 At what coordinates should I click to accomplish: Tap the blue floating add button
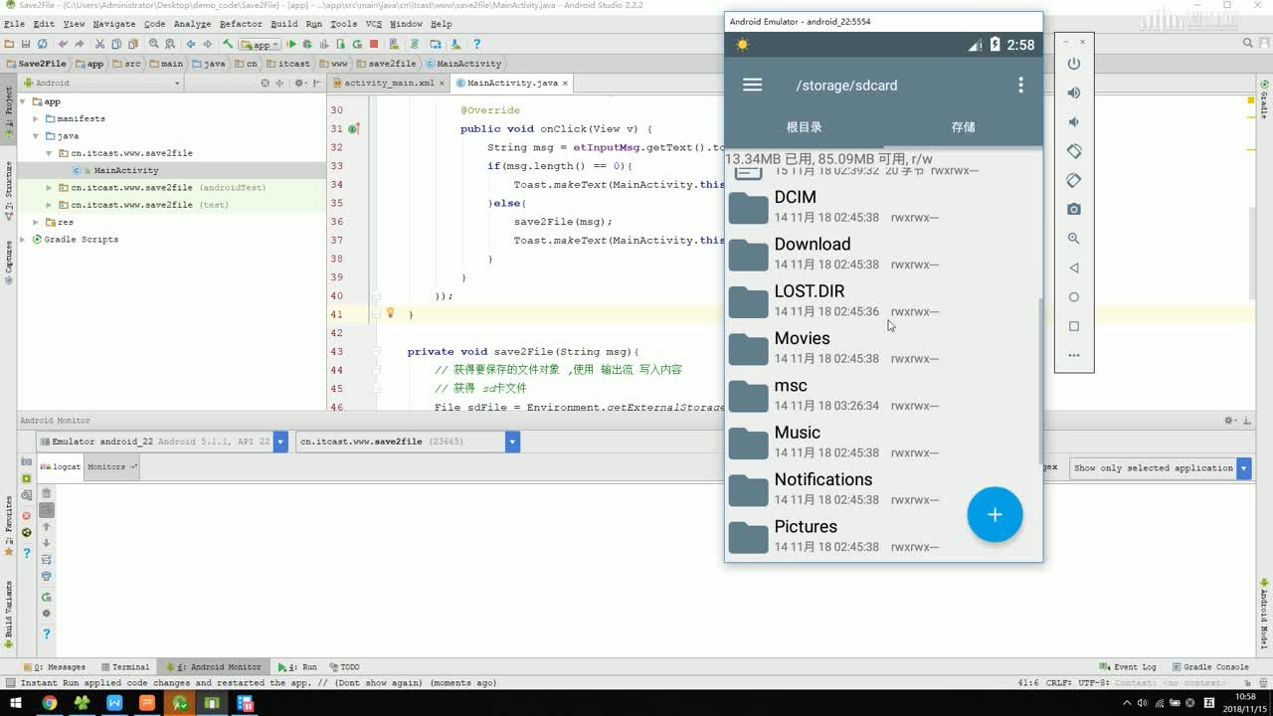pyautogui.click(x=995, y=514)
